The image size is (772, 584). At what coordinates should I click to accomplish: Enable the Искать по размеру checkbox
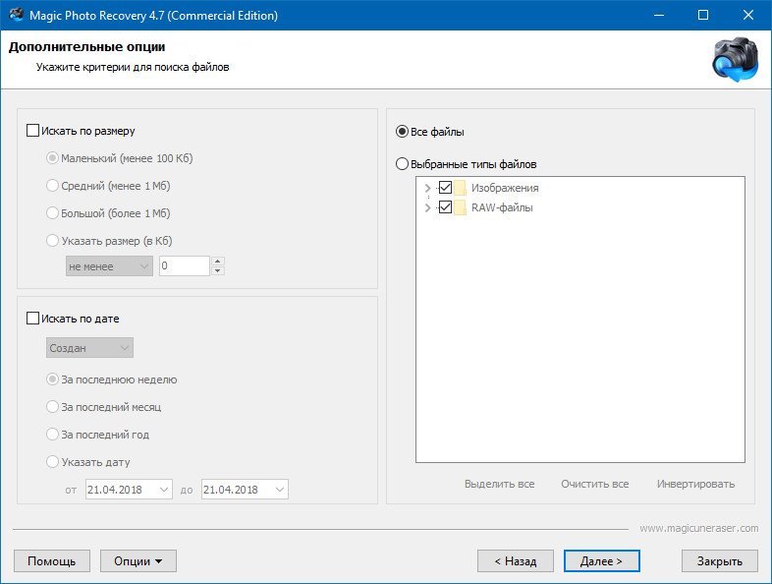(32, 131)
